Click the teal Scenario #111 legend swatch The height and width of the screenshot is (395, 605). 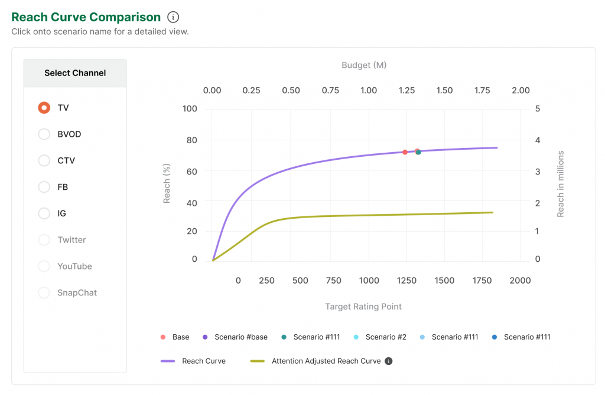[x=284, y=337]
